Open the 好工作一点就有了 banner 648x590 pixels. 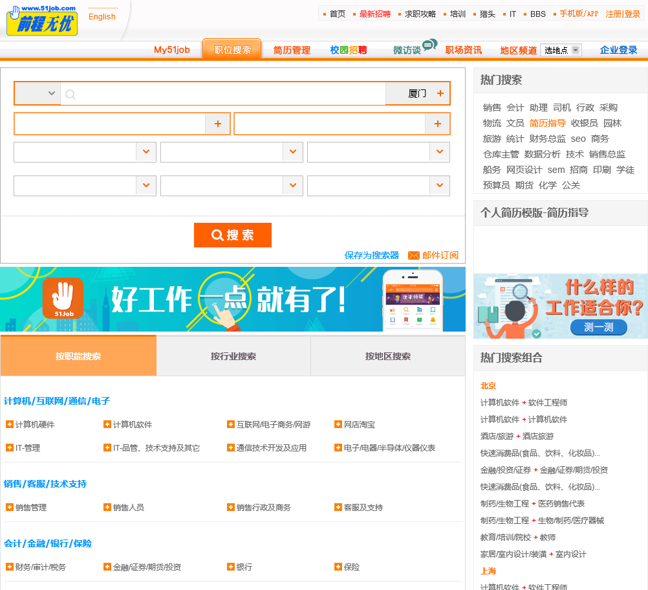(x=233, y=299)
